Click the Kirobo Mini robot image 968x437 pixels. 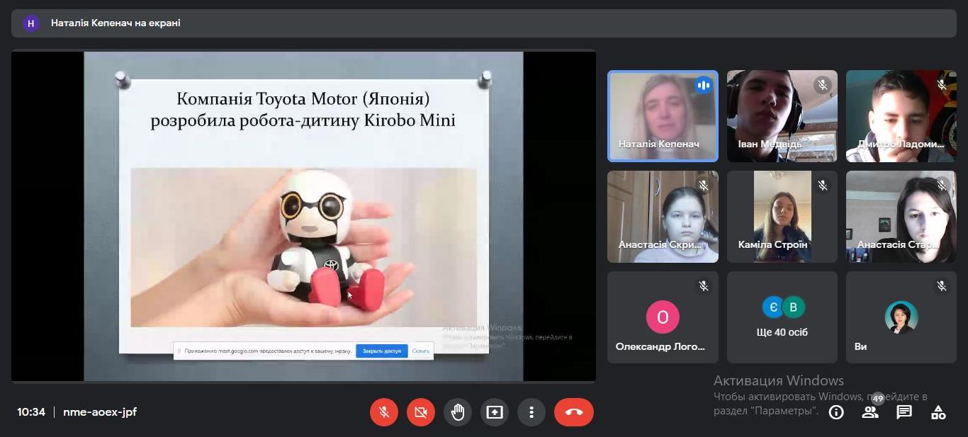tap(304, 248)
